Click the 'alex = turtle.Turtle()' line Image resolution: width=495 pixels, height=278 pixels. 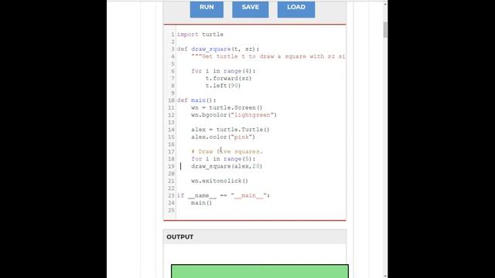230,130
